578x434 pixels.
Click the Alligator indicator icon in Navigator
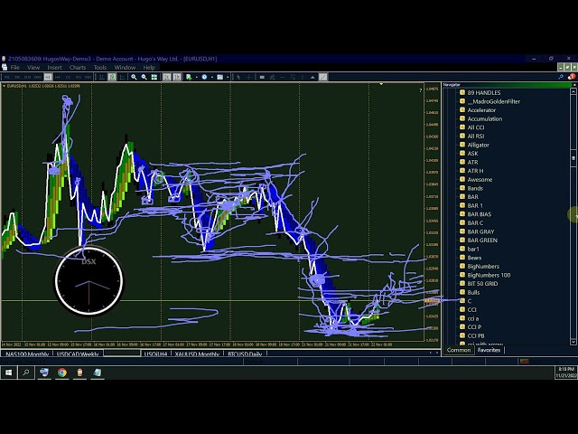pos(462,145)
